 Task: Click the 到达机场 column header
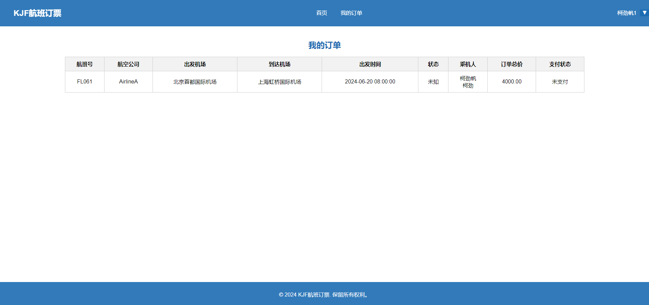(x=279, y=64)
